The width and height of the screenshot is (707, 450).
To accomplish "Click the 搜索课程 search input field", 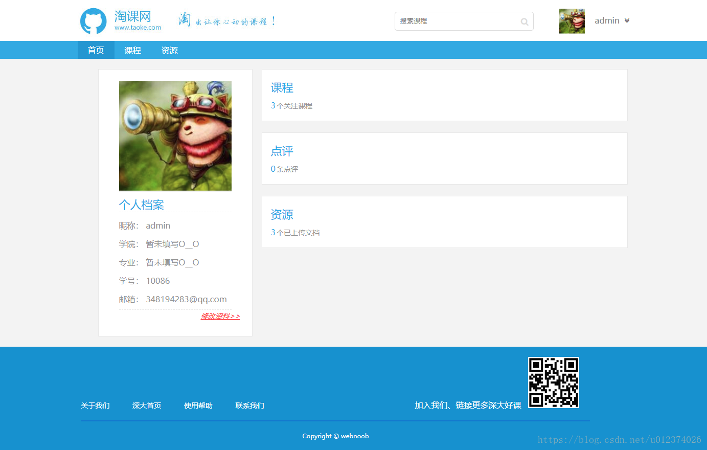I will [x=464, y=21].
